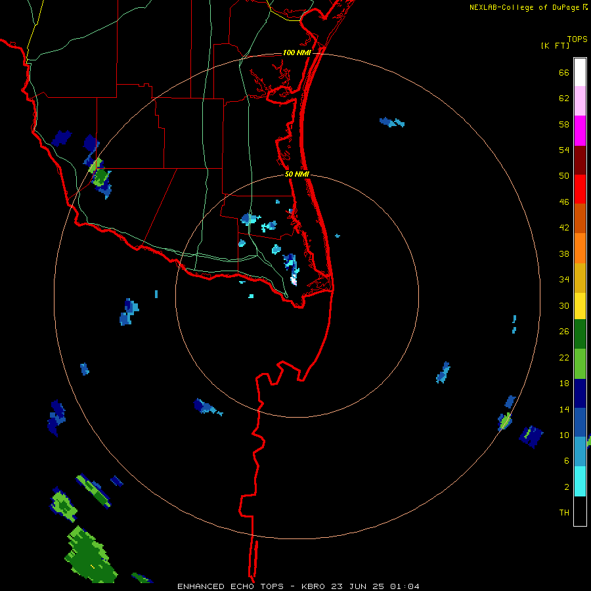591x591 pixels.
Task: Click the dark red legend swatch
Action: click(580, 160)
